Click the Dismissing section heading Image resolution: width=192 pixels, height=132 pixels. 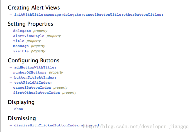pyautogui.click(x=22, y=118)
